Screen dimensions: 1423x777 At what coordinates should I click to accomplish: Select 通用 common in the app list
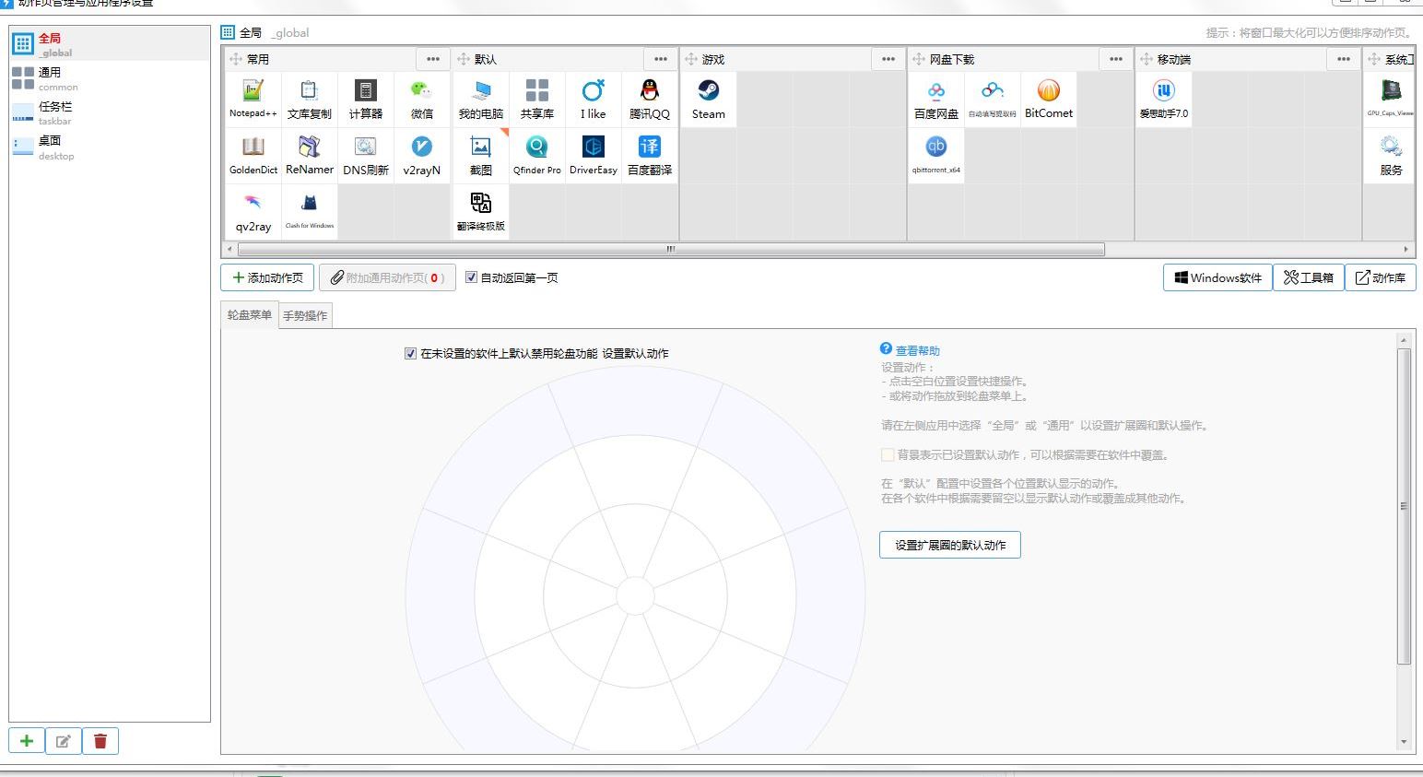coord(110,78)
